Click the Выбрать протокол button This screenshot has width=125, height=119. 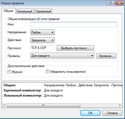point(75,48)
